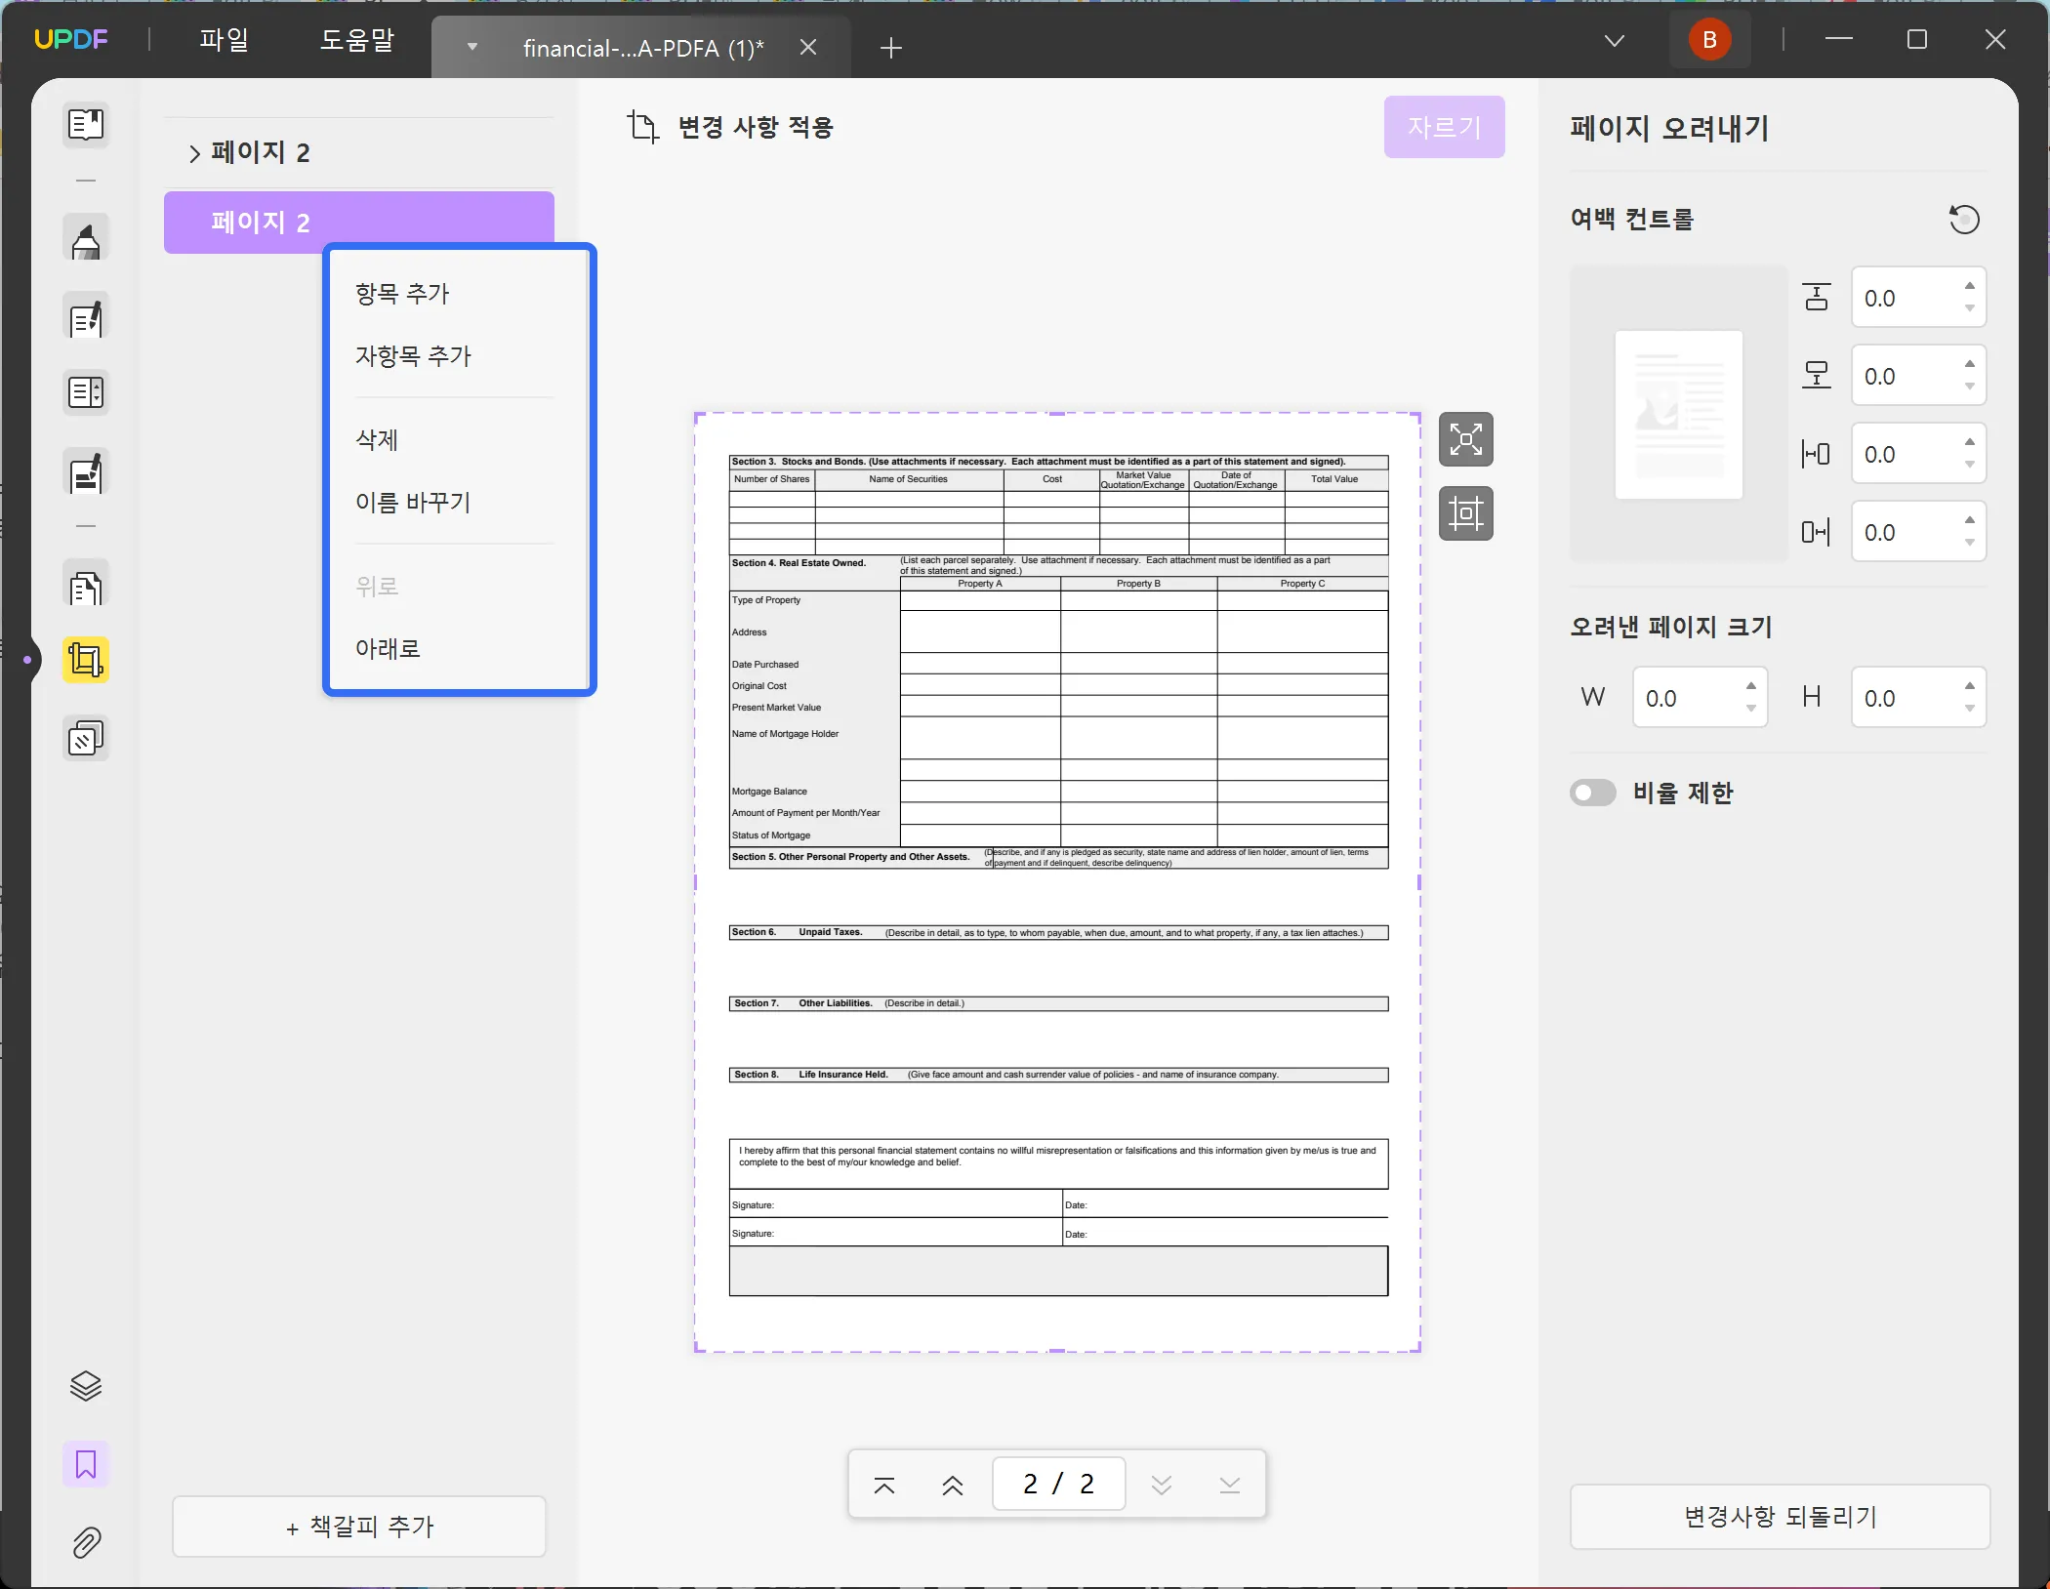Click the right margin icon
The width and height of the screenshot is (2050, 1589).
click(x=1816, y=532)
